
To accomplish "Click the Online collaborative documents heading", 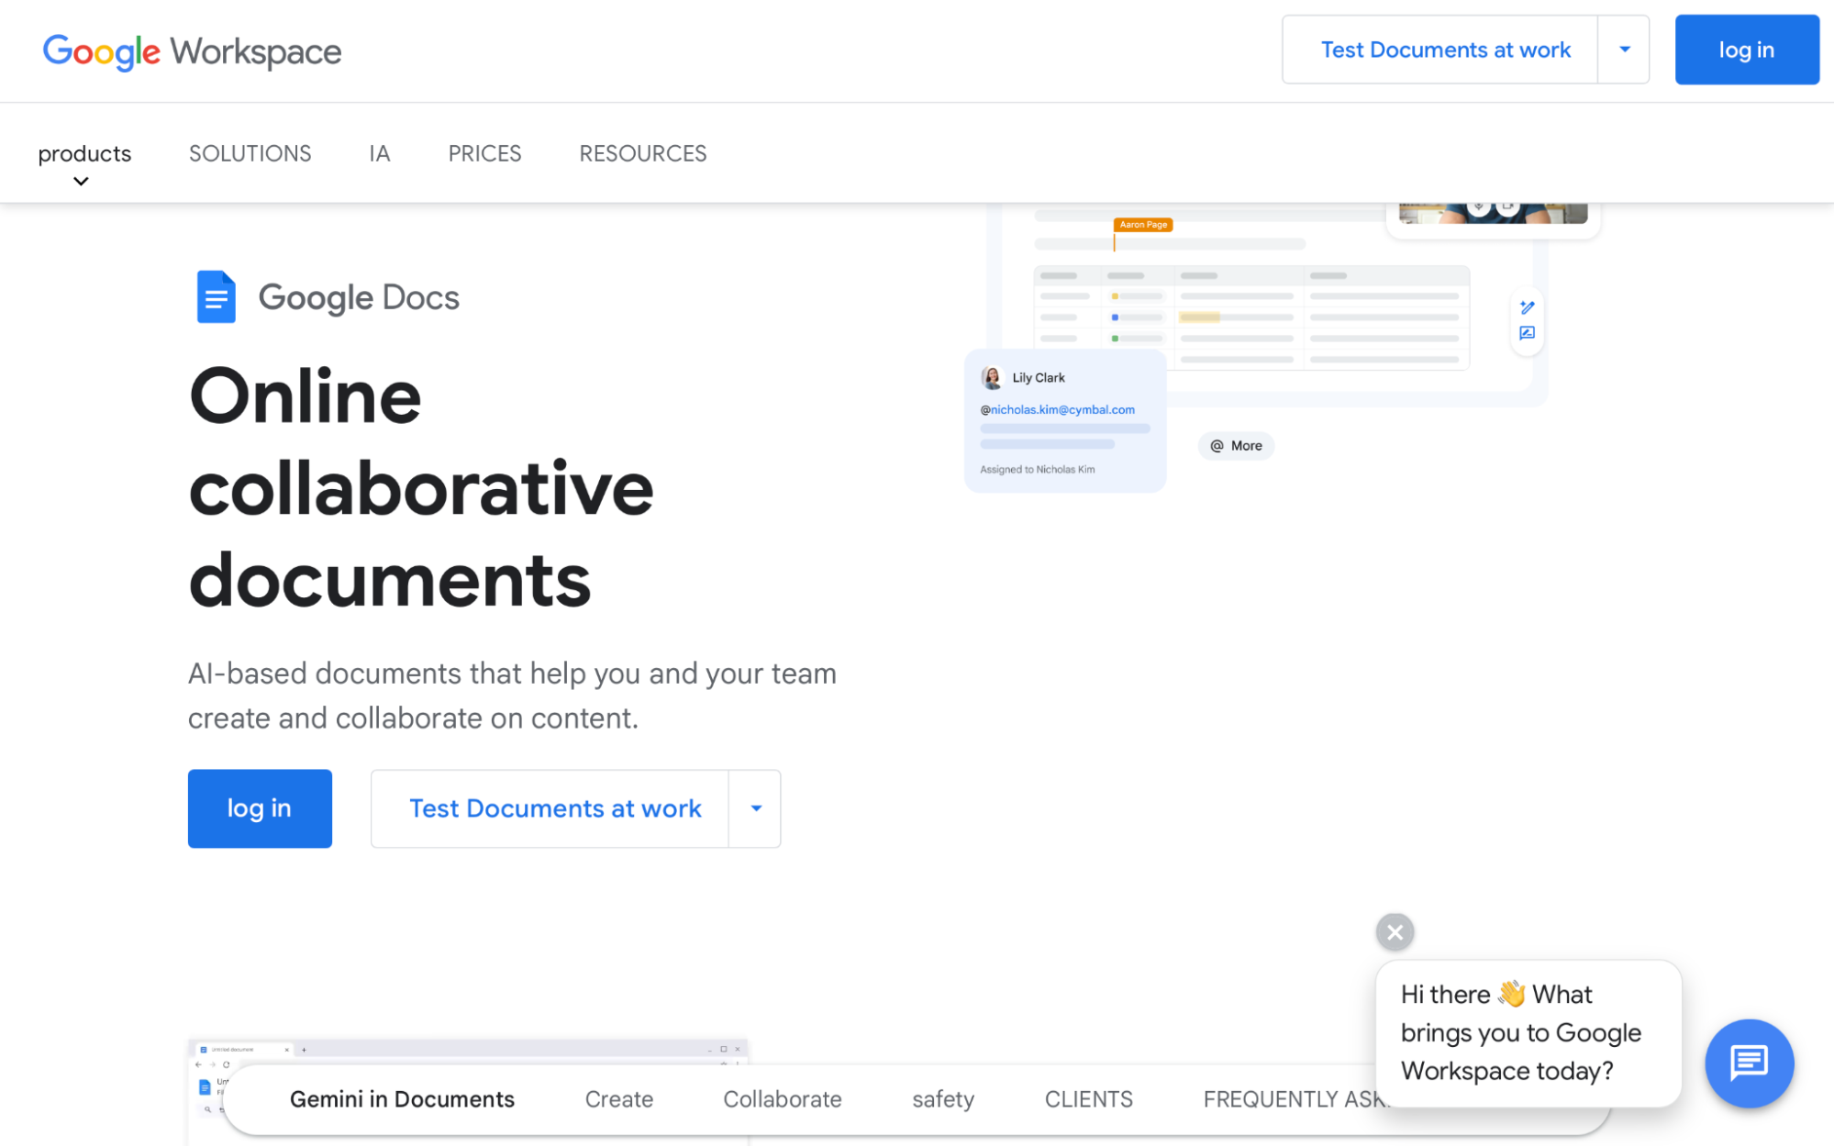I will coord(421,487).
